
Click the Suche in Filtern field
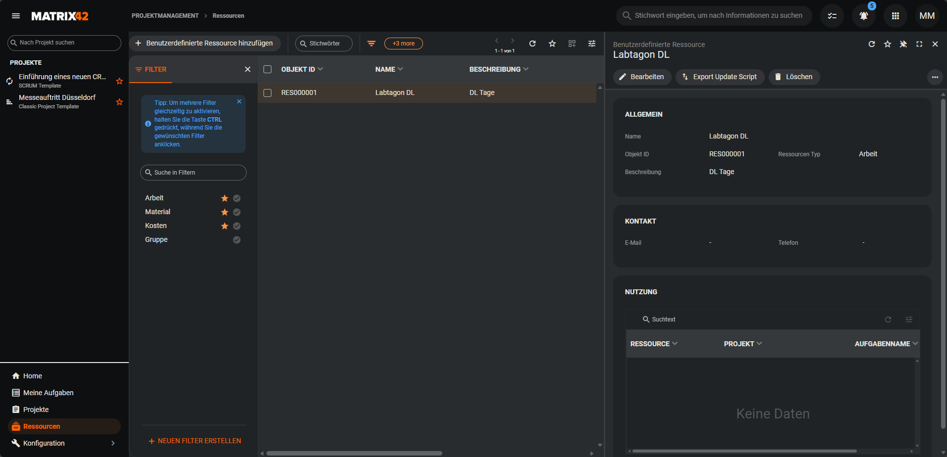click(193, 173)
